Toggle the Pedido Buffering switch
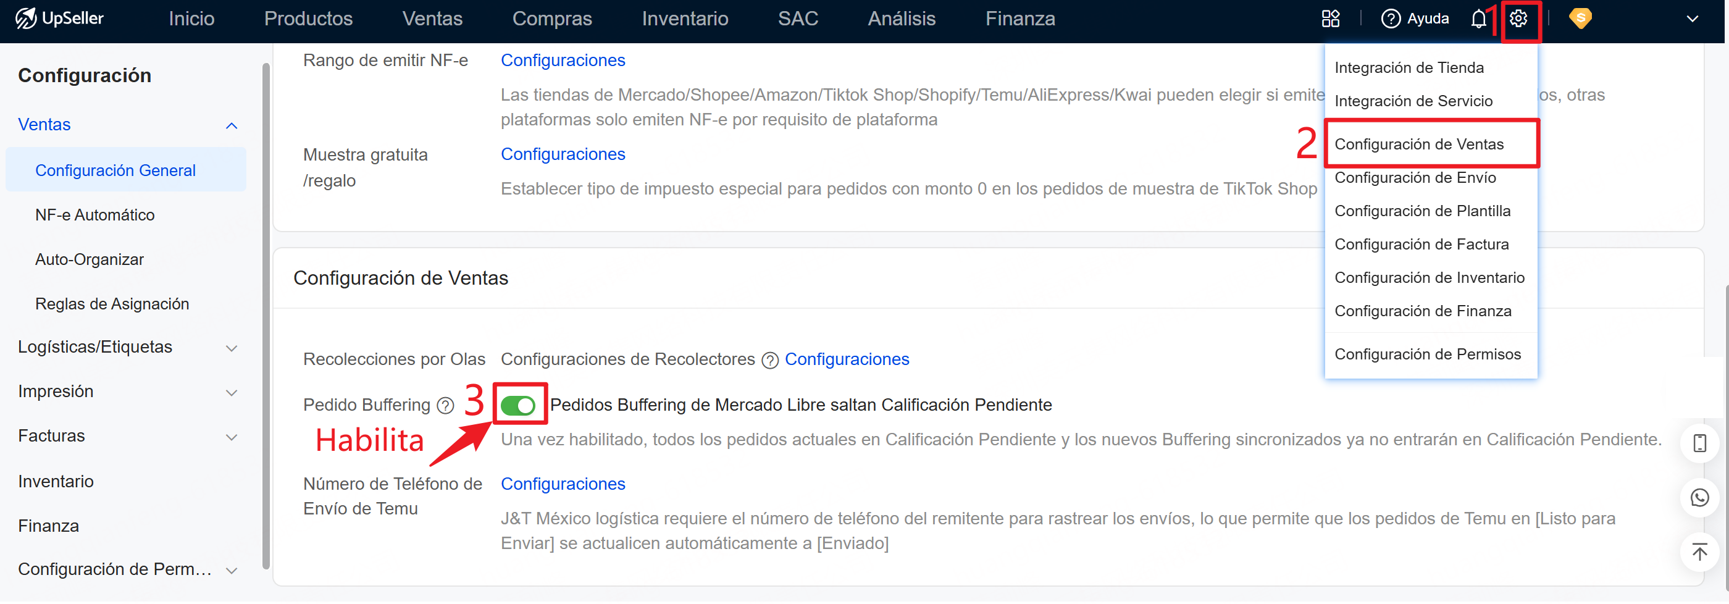This screenshot has height=604, width=1729. [517, 405]
